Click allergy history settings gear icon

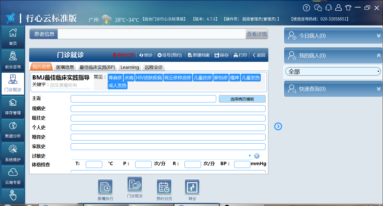257,156
